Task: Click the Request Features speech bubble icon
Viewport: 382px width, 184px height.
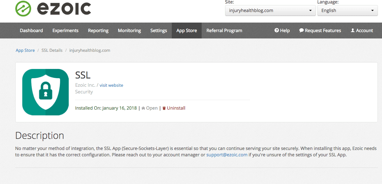Action: (302, 31)
